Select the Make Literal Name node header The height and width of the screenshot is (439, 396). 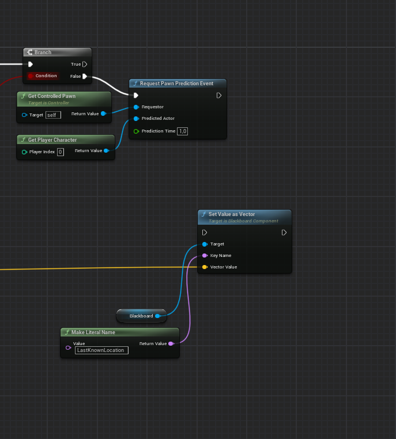point(93,332)
